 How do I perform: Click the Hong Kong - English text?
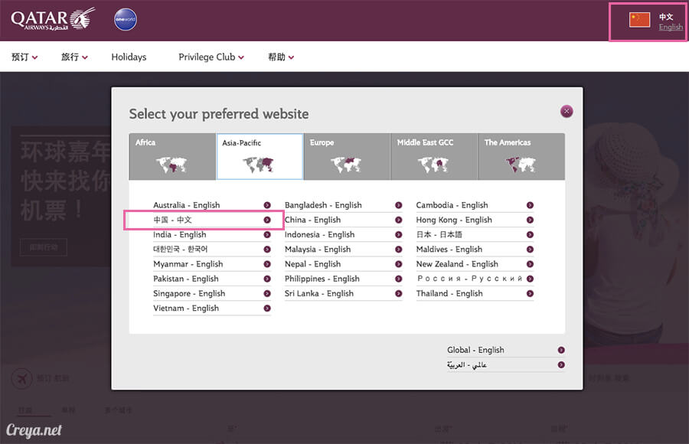click(x=454, y=220)
